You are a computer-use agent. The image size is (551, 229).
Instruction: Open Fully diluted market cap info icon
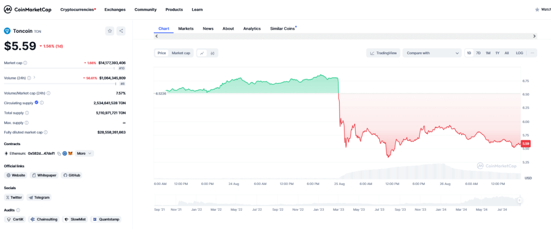[x=46, y=132]
